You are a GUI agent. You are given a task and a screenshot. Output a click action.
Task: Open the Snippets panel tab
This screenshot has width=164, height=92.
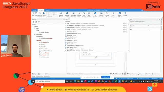coord(48,74)
